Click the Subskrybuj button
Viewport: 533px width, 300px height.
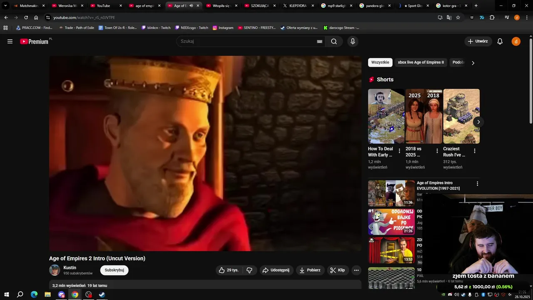click(114, 270)
